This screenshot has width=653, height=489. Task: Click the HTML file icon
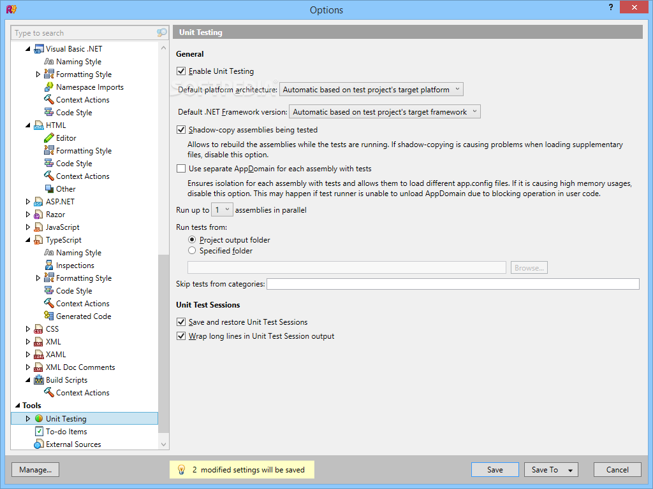click(39, 125)
